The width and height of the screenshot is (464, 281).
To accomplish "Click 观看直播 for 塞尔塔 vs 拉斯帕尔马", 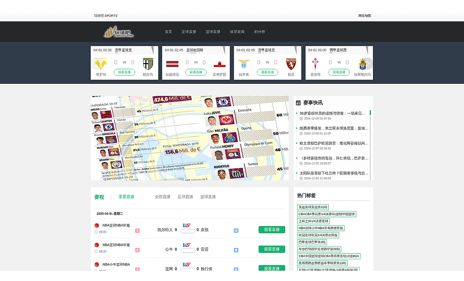I will pos(339,72).
